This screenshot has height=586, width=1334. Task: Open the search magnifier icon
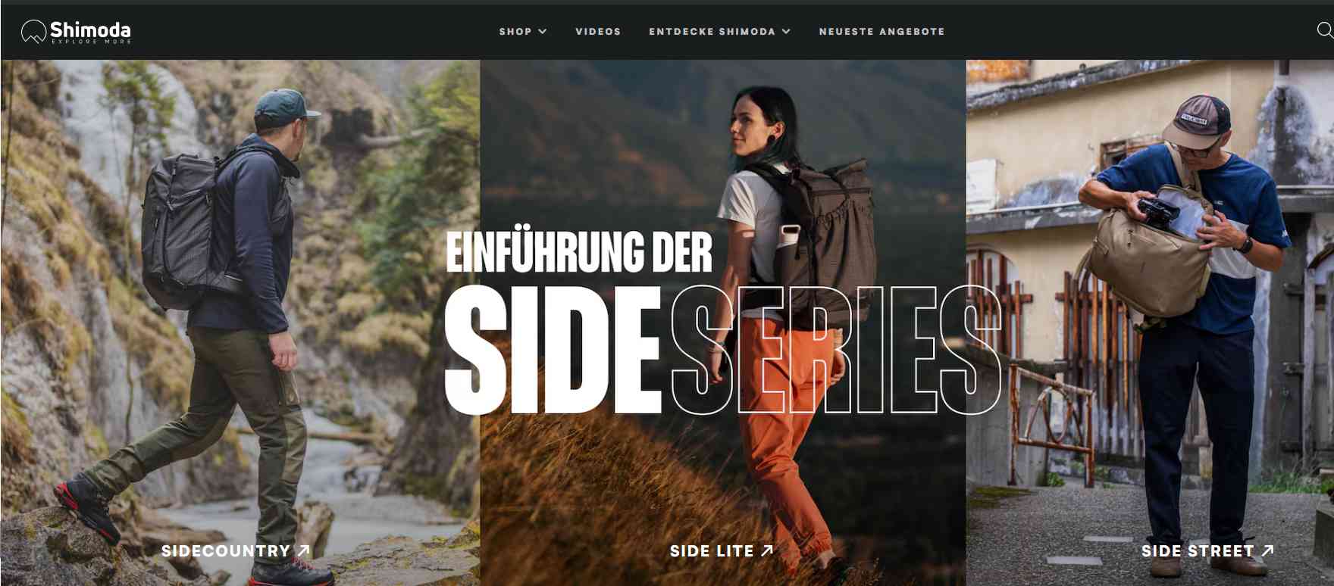point(1325,30)
